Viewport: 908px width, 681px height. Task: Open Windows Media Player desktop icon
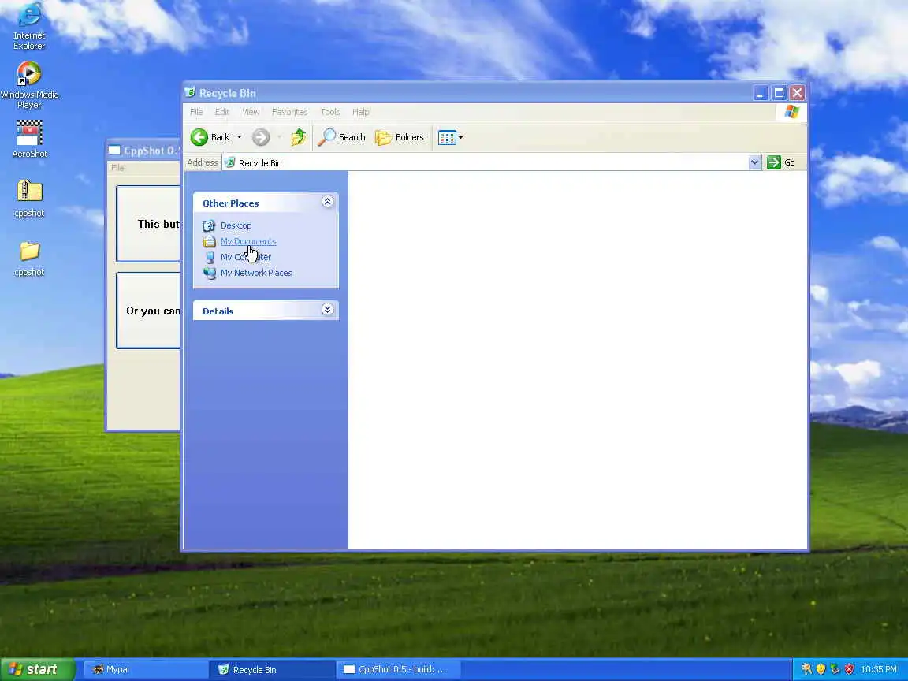(x=29, y=85)
